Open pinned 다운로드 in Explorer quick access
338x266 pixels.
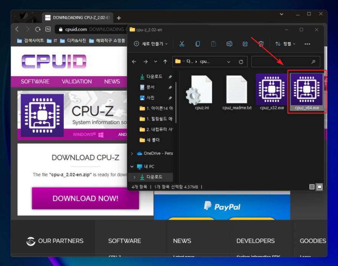pyautogui.click(x=154, y=77)
